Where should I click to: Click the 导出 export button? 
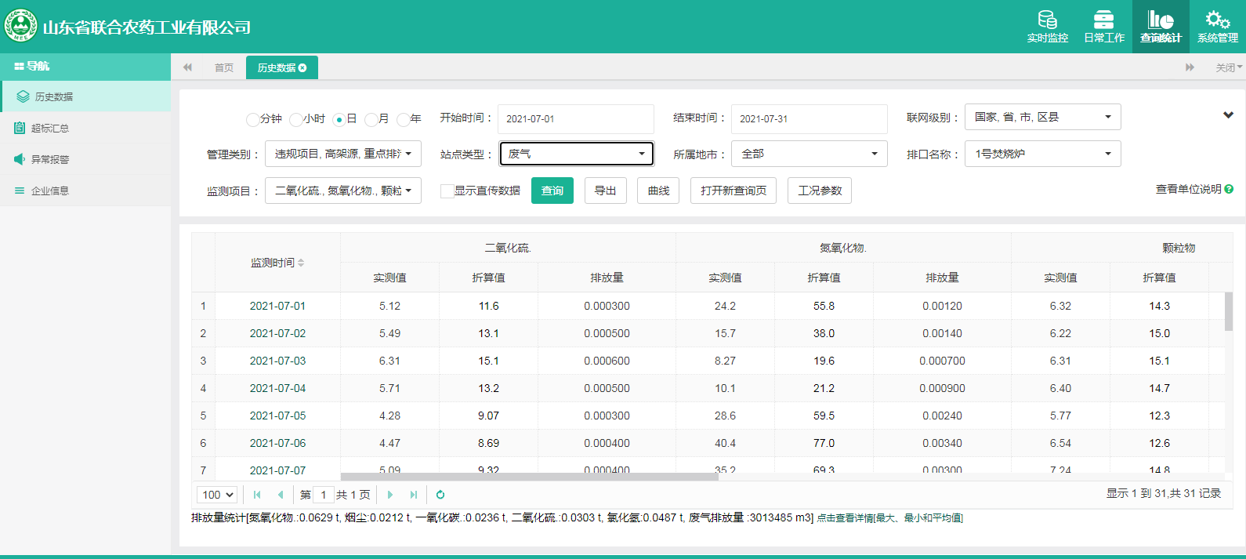(605, 191)
